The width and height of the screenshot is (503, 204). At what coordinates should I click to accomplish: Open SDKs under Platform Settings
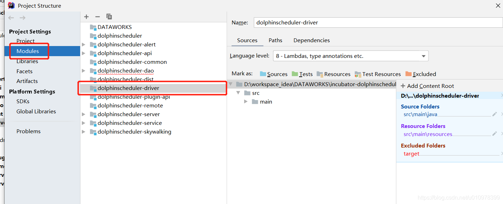click(23, 101)
